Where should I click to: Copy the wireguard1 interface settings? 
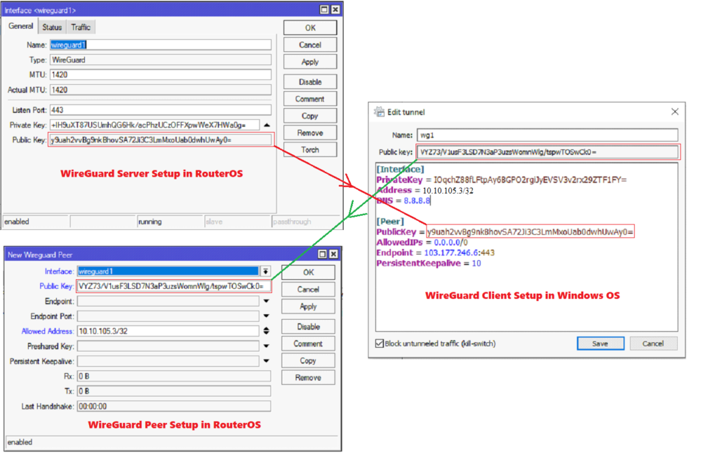(309, 115)
